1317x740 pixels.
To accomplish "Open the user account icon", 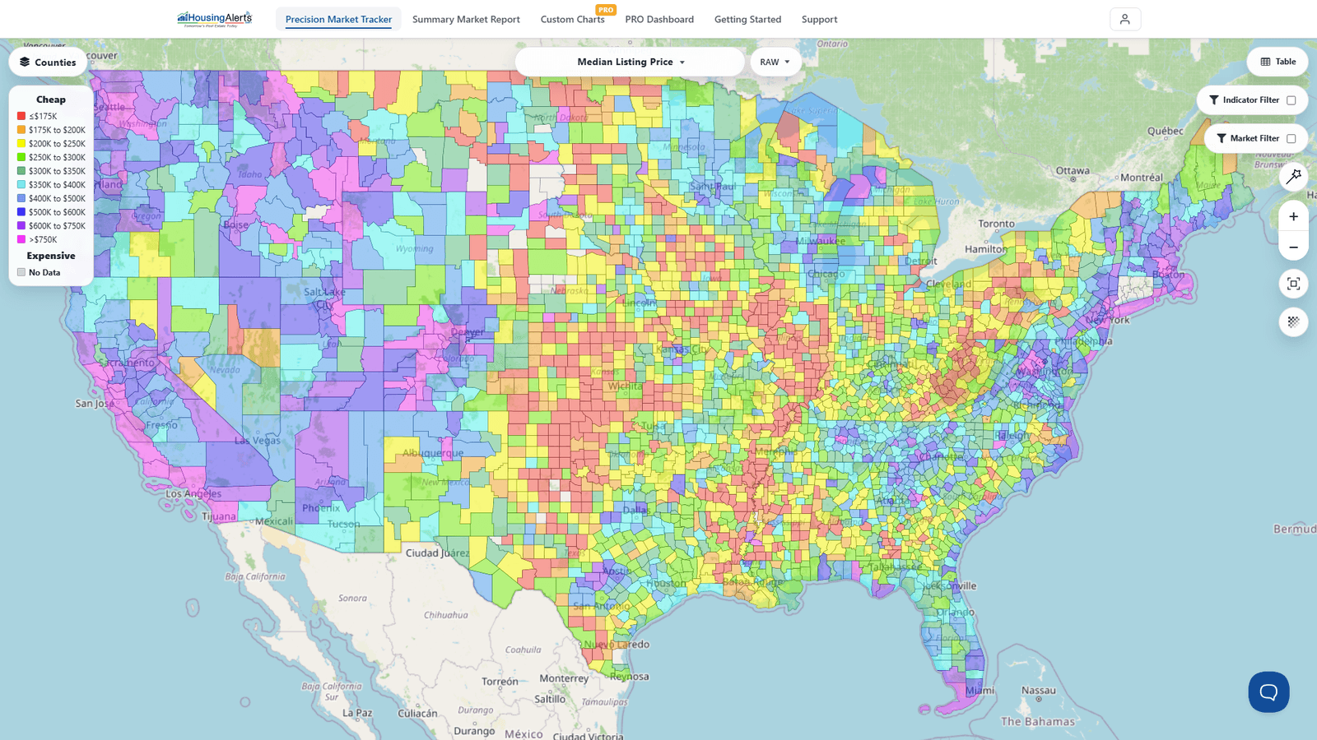I will click(1125, 19).
